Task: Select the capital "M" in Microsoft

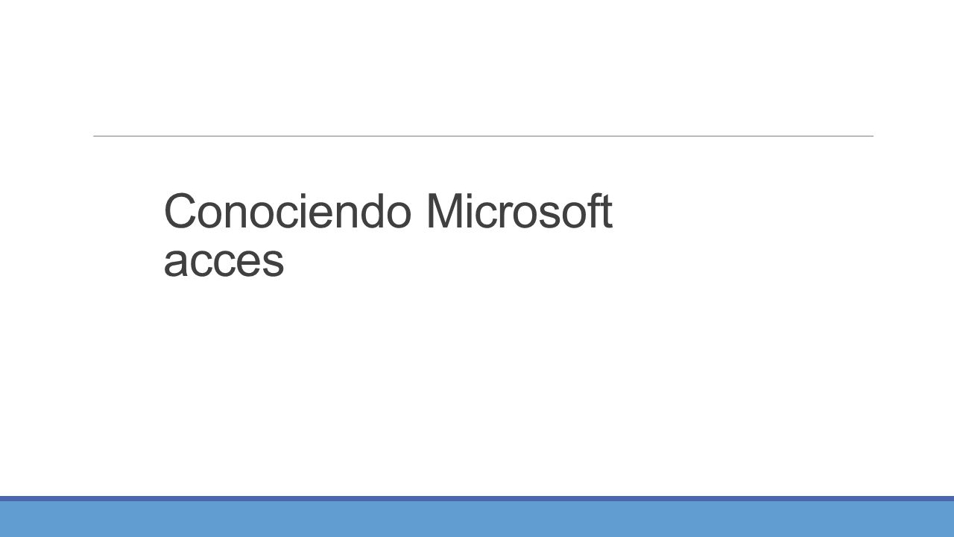Action: tap(443, 212)
